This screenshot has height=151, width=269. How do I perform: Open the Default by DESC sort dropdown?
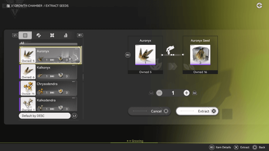pyautogui.click(x=45, y=116)
